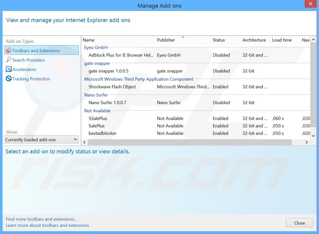The width and height of the screenshot is (319, 234).
Task: Click Microsoft Windows Third Party Application Component header
Action: tap(139, 79)
